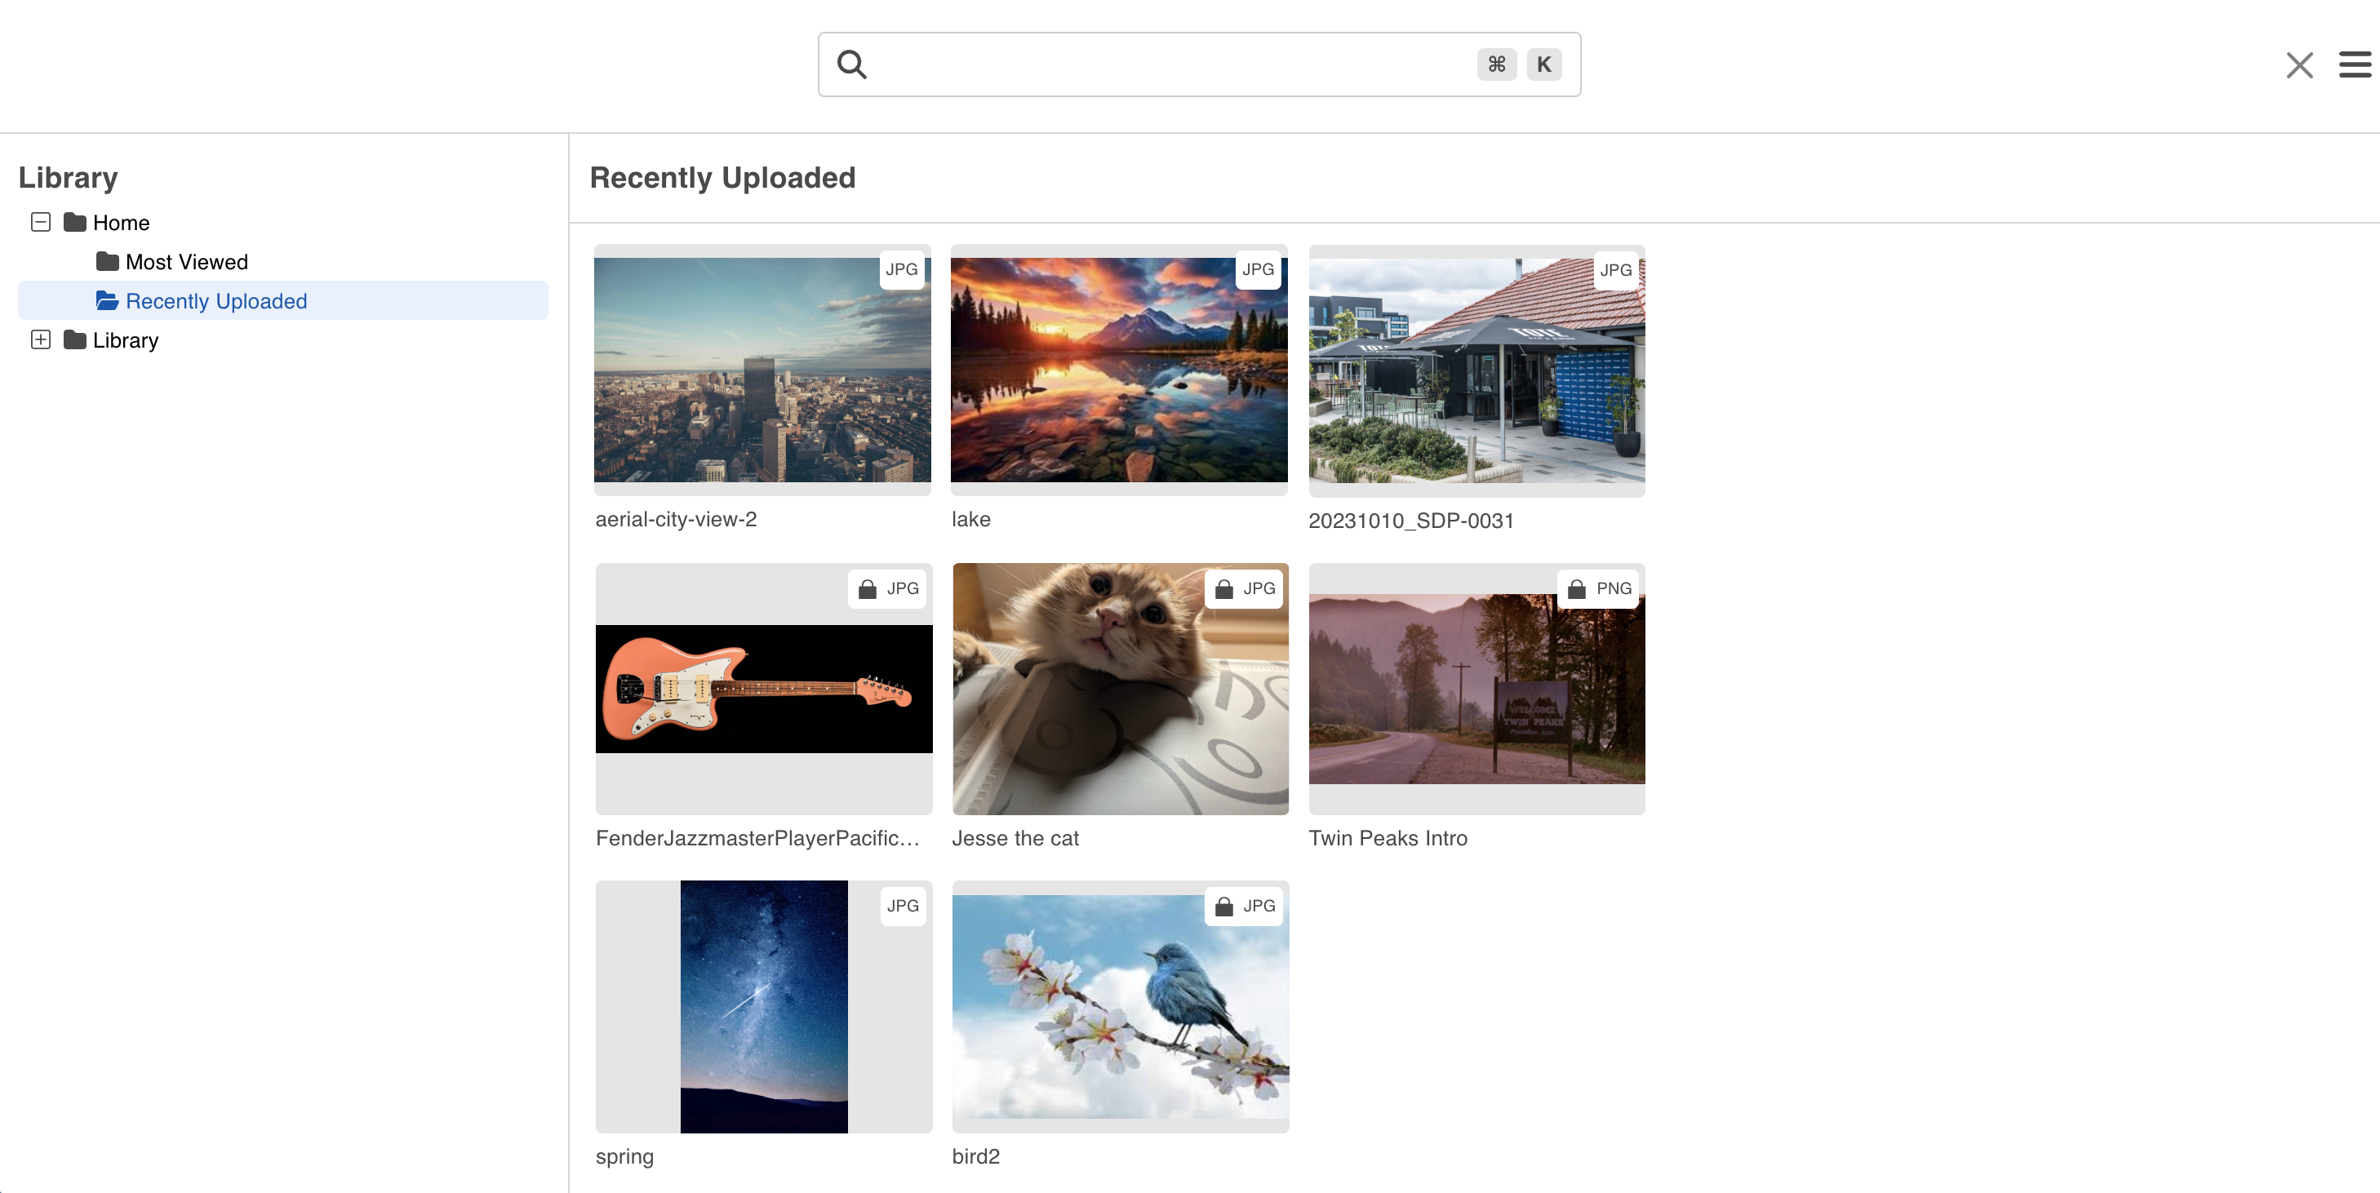The image size is (2380, 1193).
Task: Open the aerial-city-view-2 thumbnail
Action: (762, 370)
